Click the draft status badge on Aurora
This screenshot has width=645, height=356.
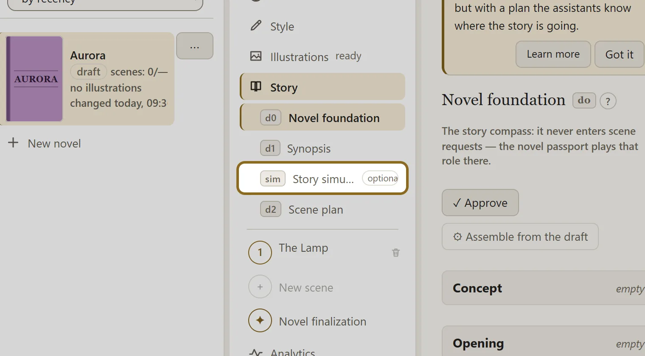click(x=89, y=72)
